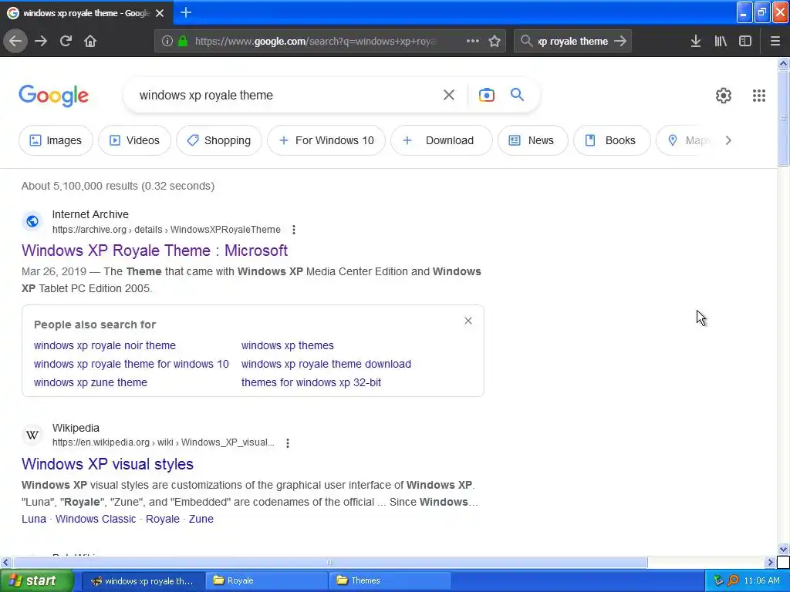Run the Google search with magnifier
790x592 pixels.
pyautogui.click(x=517, y=94)
